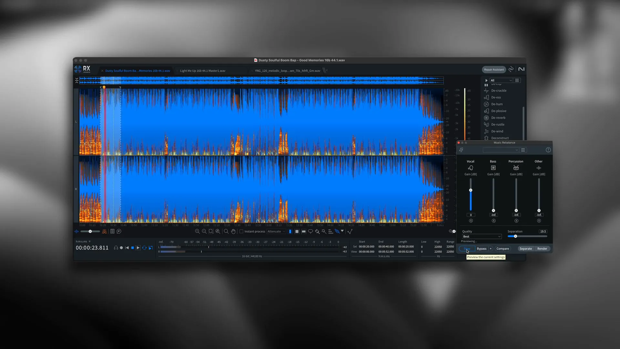Toggle play selection mode
The height and width of the screenshot is (349, 620).
pos(138,248)
